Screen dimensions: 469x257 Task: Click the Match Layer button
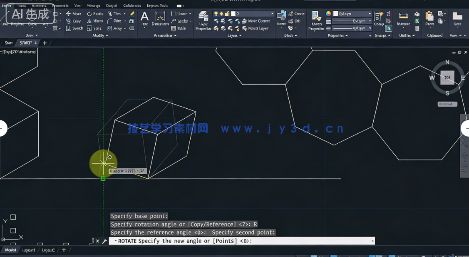tap(258, 28)
